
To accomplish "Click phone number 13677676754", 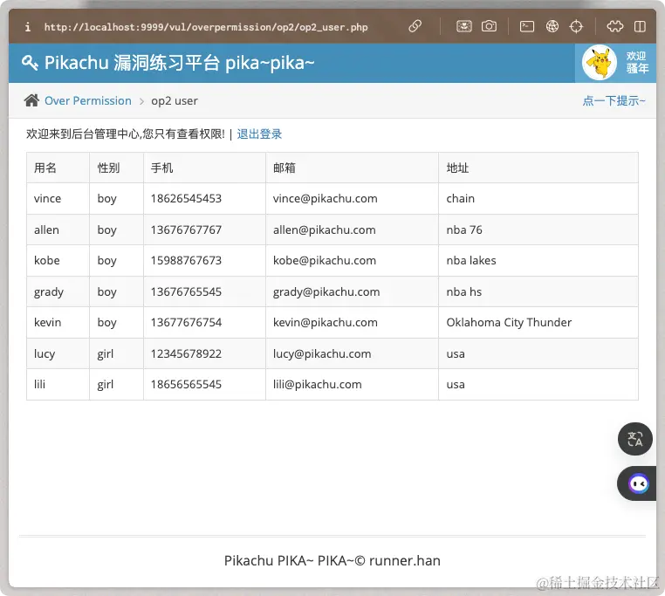I will pos(186,322).
